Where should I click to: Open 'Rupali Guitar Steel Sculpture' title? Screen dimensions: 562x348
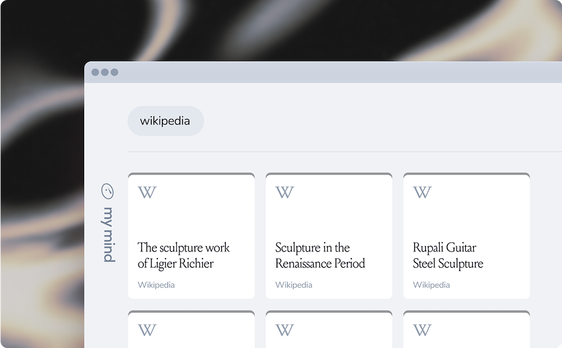coord(448,255)
